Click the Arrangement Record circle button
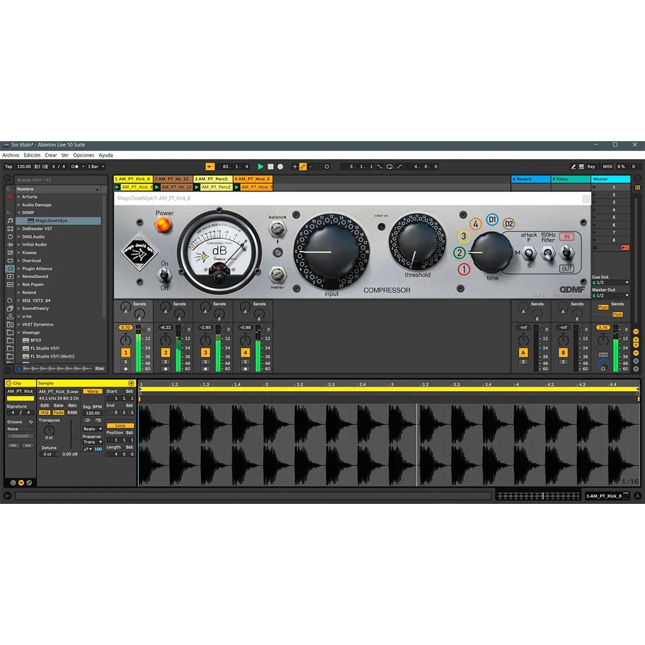 tap(280, 166)
